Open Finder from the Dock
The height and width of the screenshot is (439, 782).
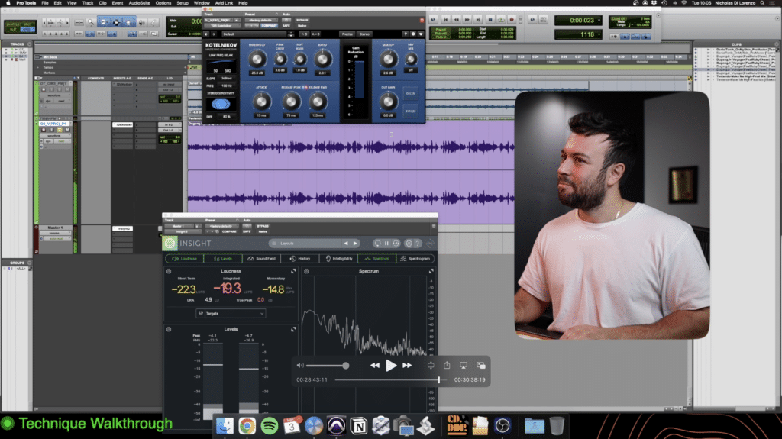pyautogui.click(x=225, y=426)
